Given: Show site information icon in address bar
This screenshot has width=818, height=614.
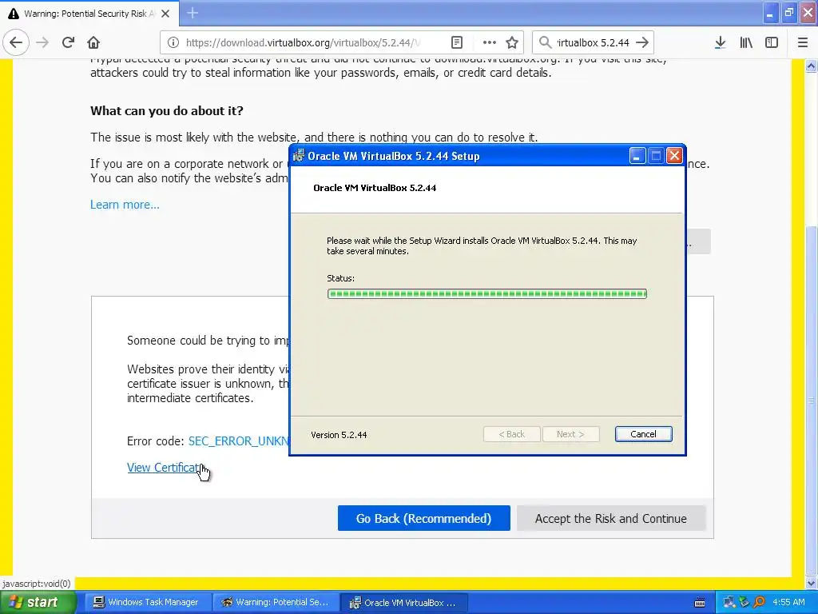Looking at the screenshot, I should coord(173,42).
